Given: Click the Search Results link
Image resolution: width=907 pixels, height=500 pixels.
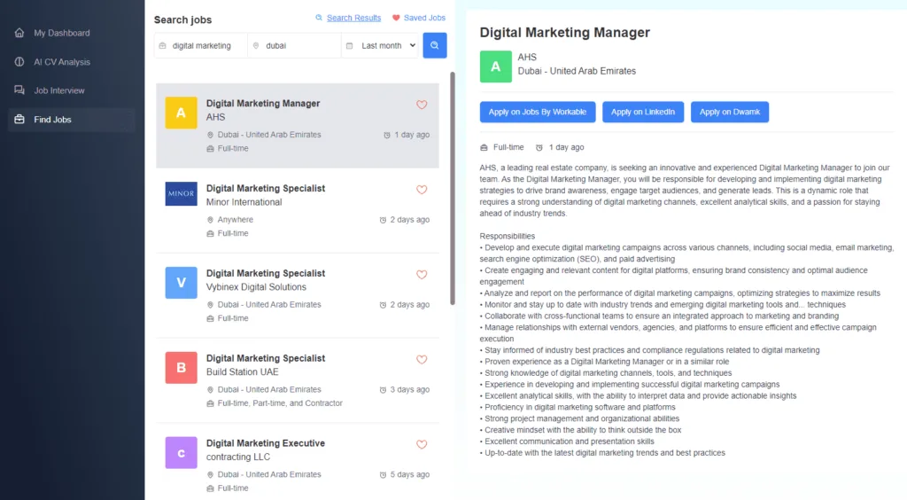Looking at the screenshot, I should click(353, 18).
